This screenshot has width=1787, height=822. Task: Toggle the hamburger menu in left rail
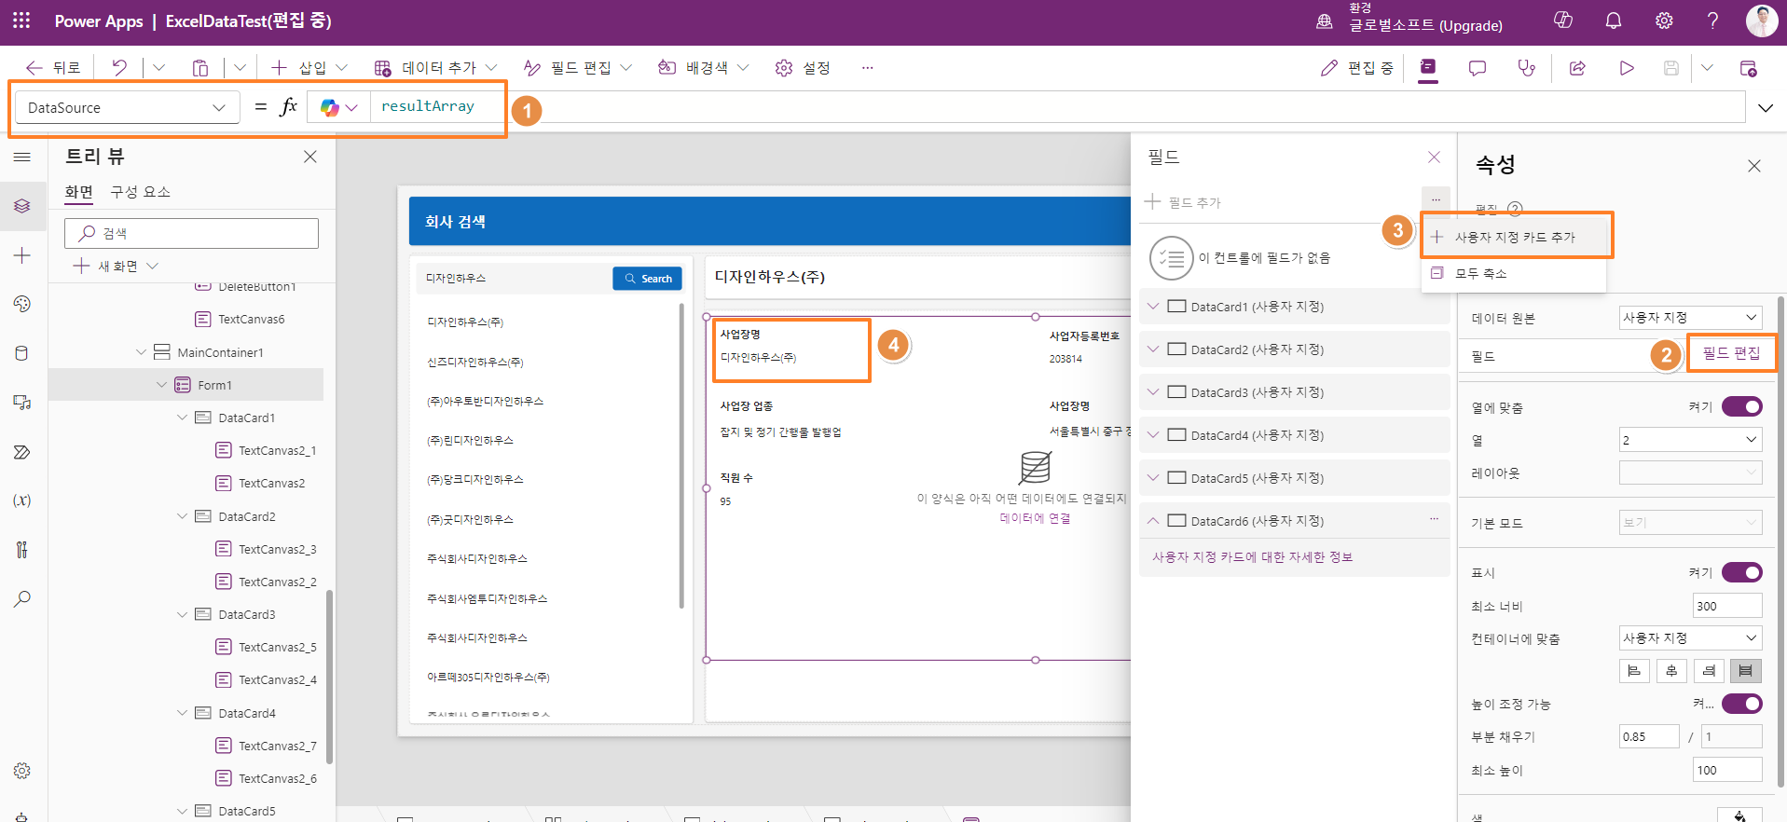pyautogui.click(x=22, y=157)
